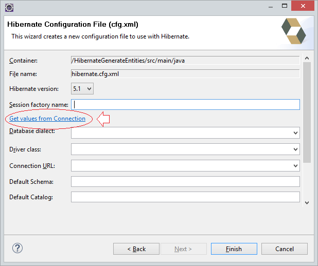Image resolution: width=318 pixels, height=266 pixels.
Task: Click the Connection URL label
Action: tap(32, 166)
